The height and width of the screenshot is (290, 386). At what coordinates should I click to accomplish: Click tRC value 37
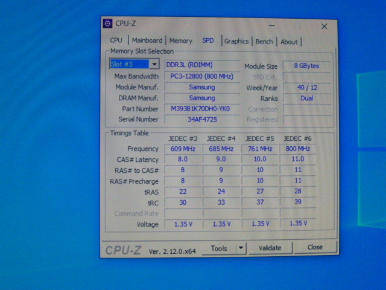(x=260, y=202)
